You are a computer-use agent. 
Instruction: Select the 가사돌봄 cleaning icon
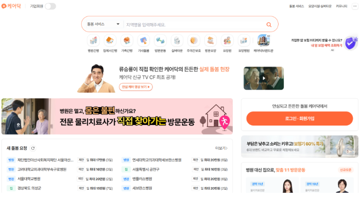144,40
